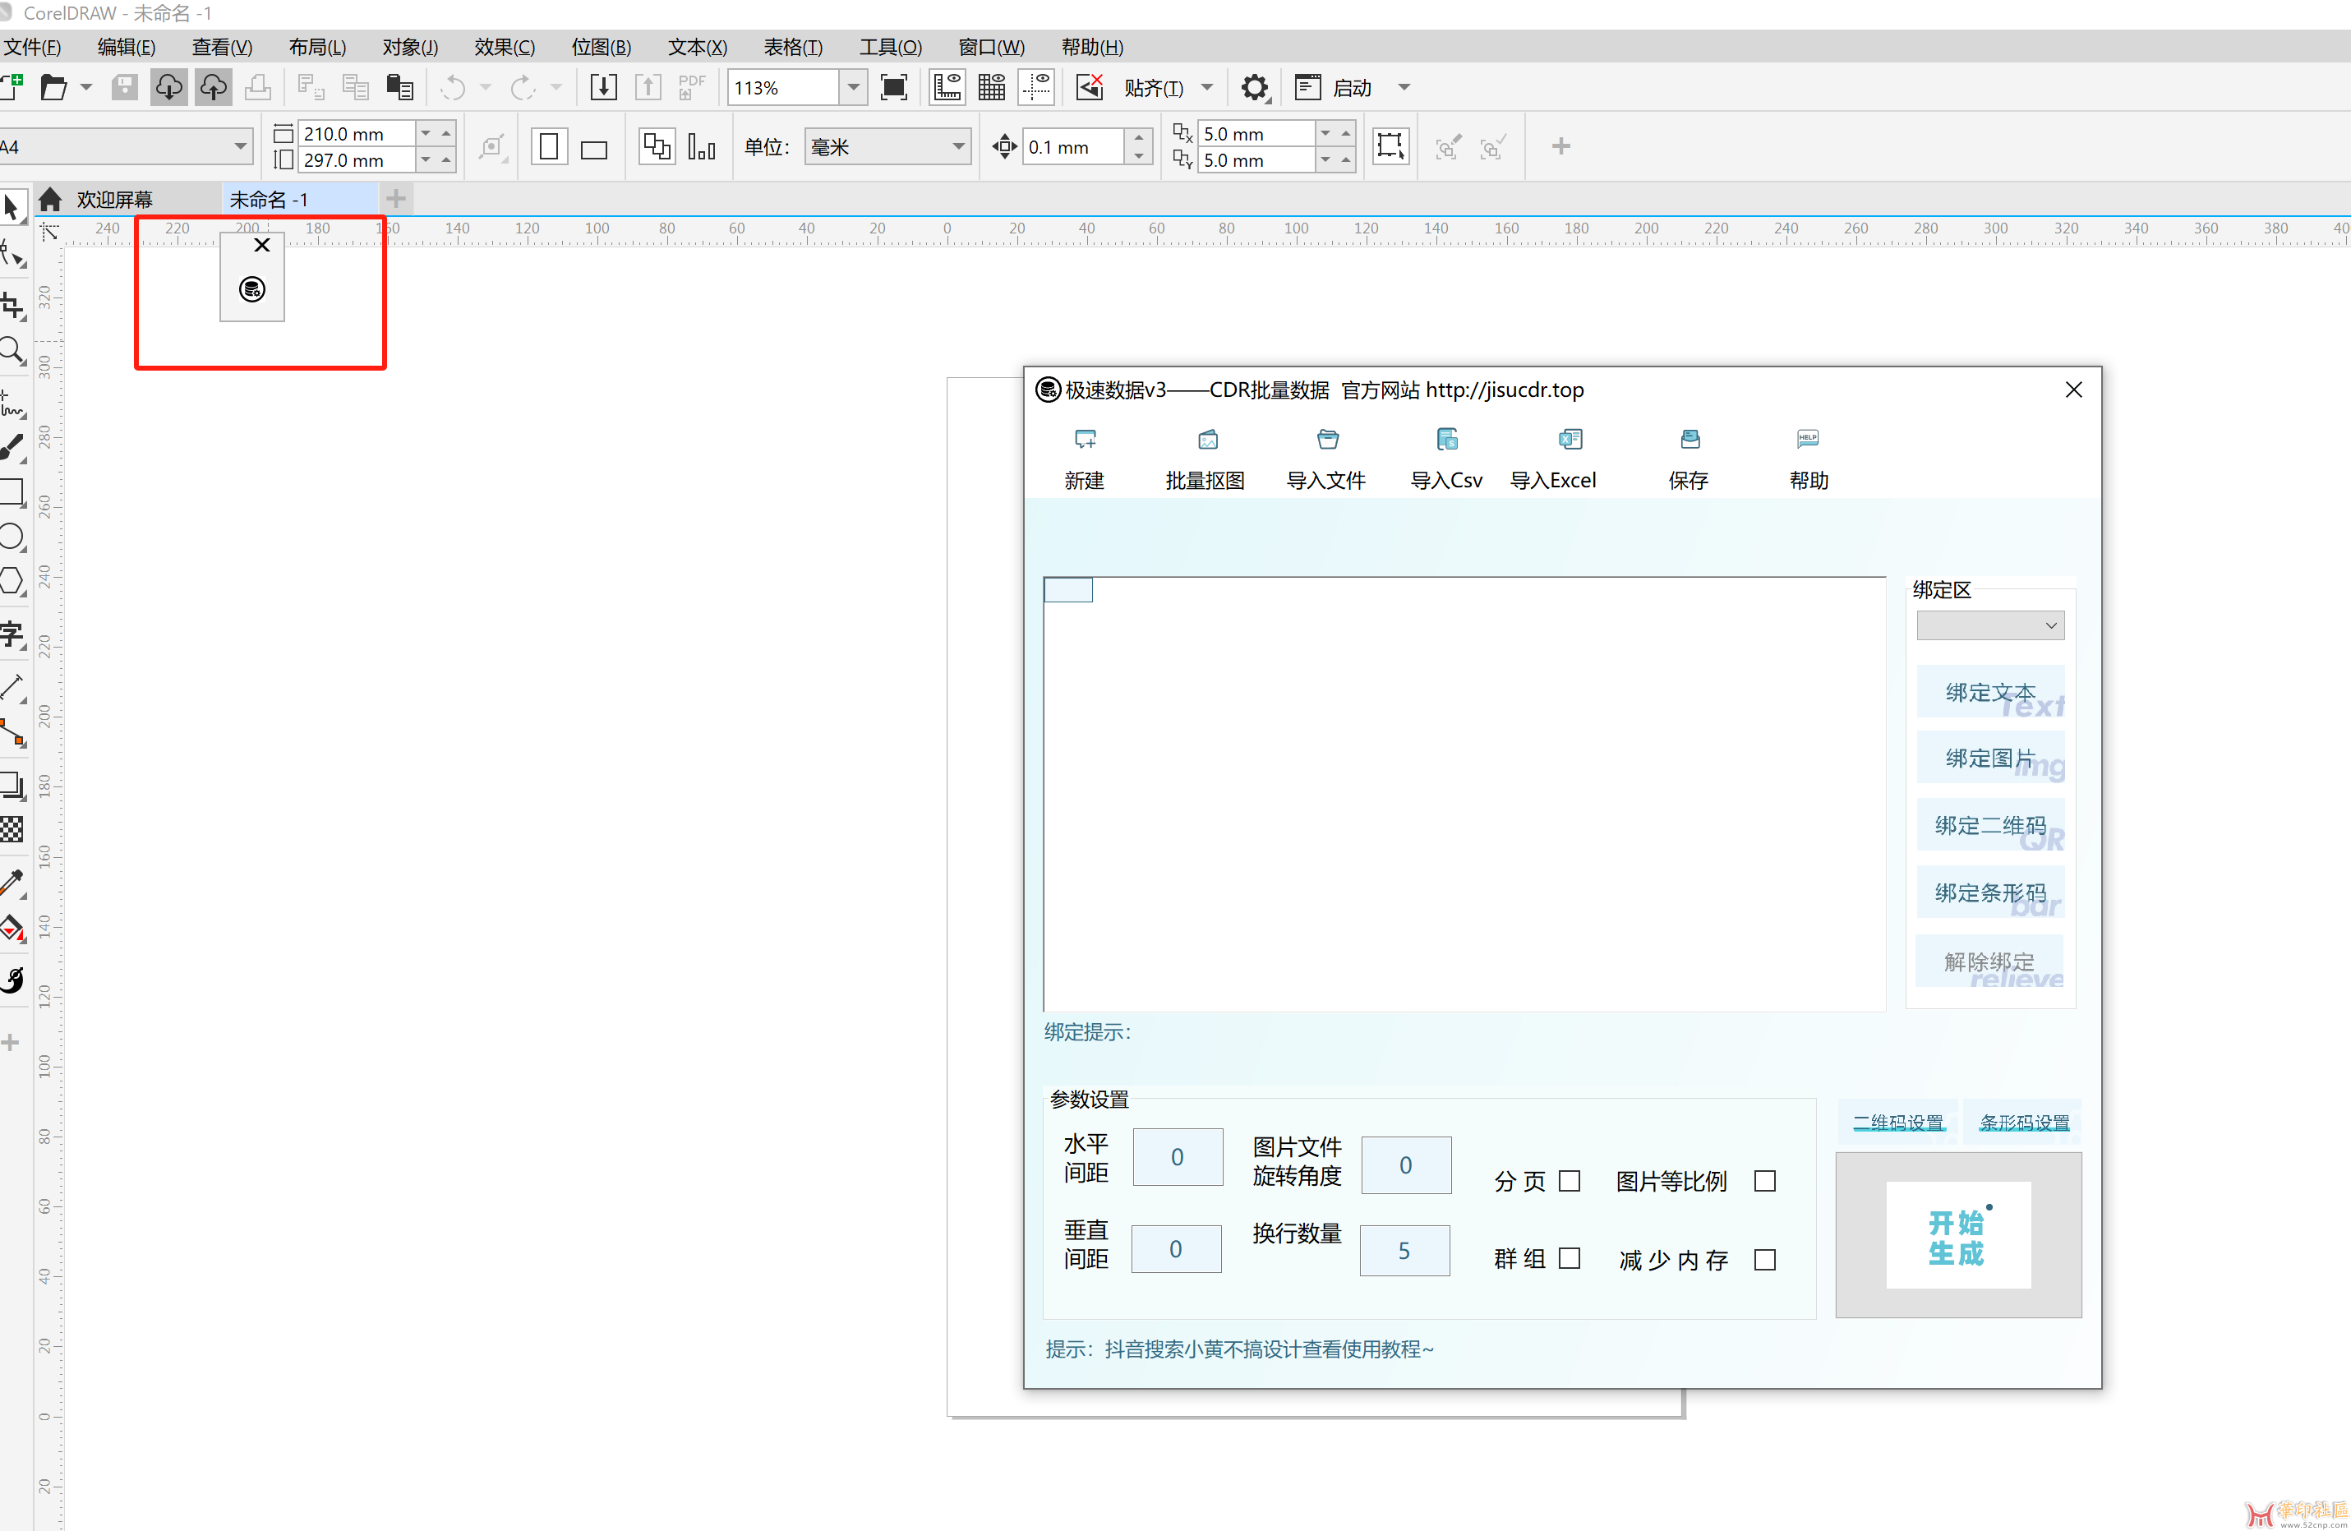Enable the 图片等比例 checkbox

click(1765, 1180)
